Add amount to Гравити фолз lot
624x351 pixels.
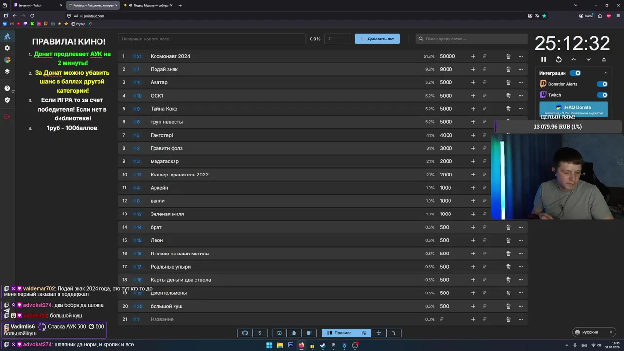pyautogui.click(x=473, y=148)
